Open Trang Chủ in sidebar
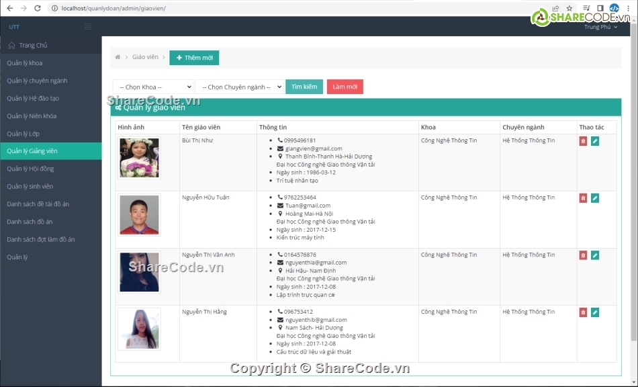Image resolution: width=638 pixels, height=387 pixels. tap(51, 45)
